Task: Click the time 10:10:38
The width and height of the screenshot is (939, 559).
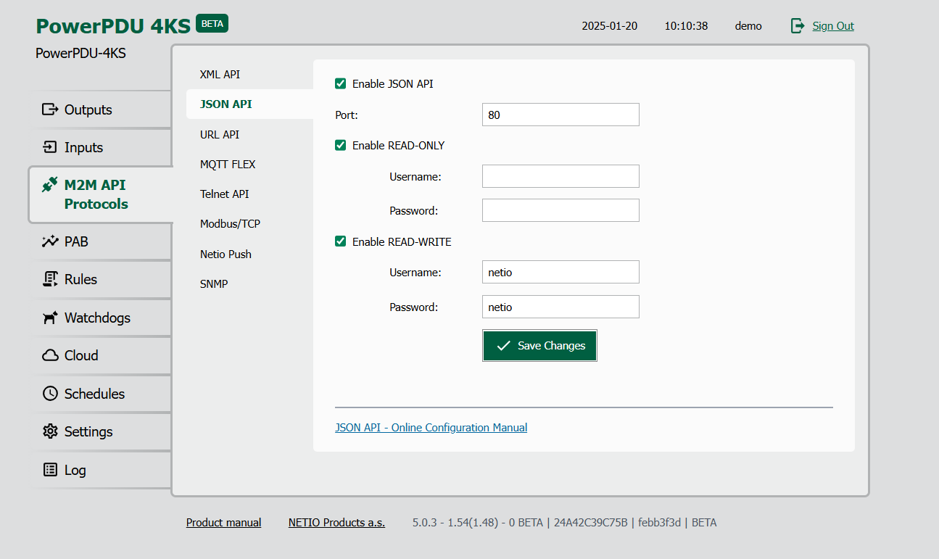Action: pos(686,25)
